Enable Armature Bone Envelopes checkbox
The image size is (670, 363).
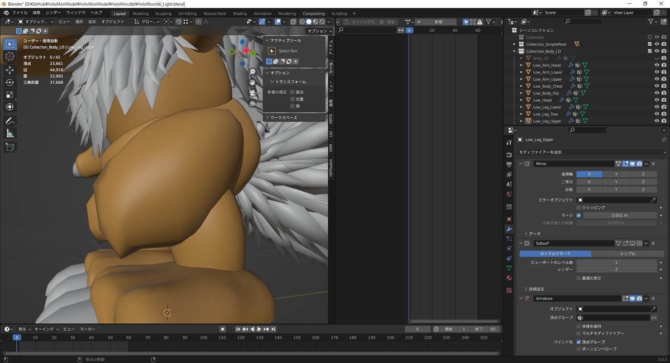click(578, 349)
